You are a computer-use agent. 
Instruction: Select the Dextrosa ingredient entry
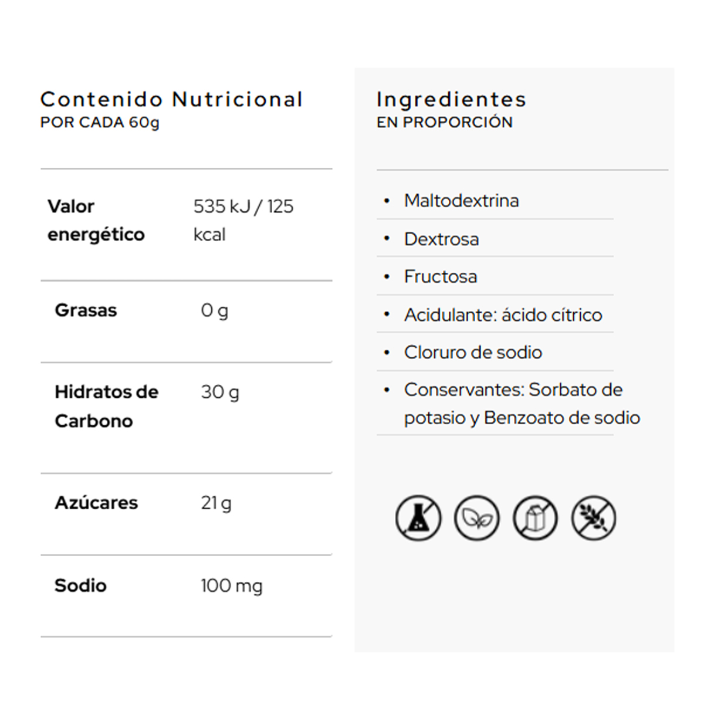[495, 239]
